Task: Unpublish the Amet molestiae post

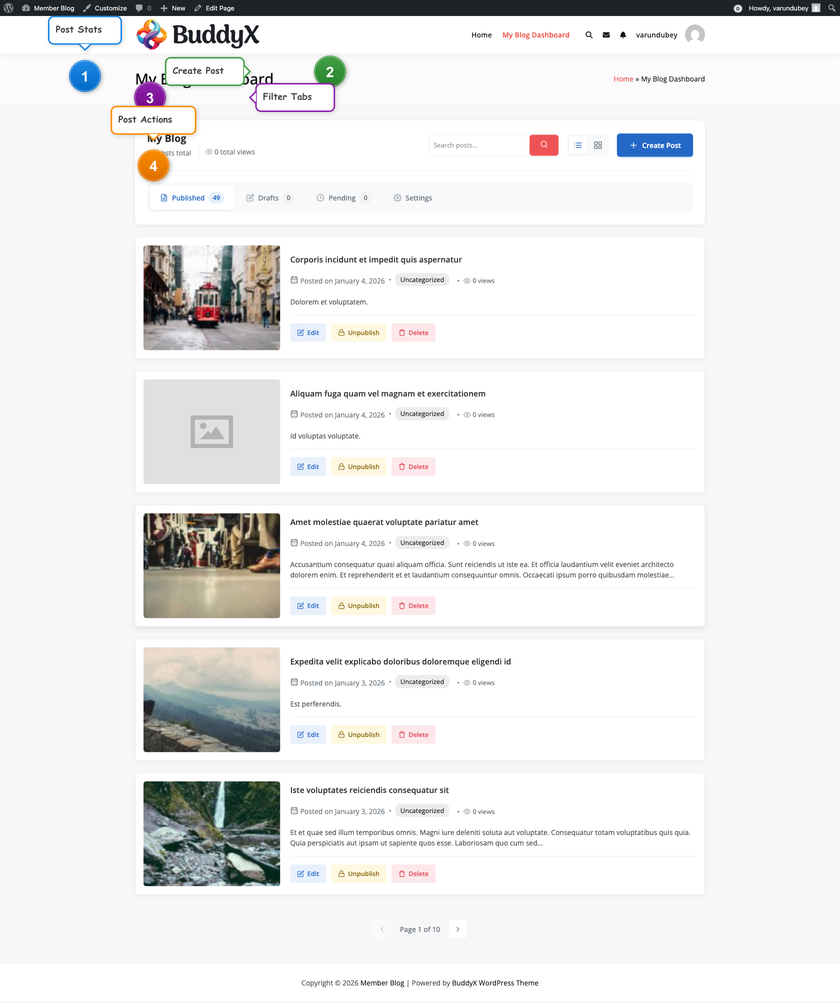Action: point(358,605)
